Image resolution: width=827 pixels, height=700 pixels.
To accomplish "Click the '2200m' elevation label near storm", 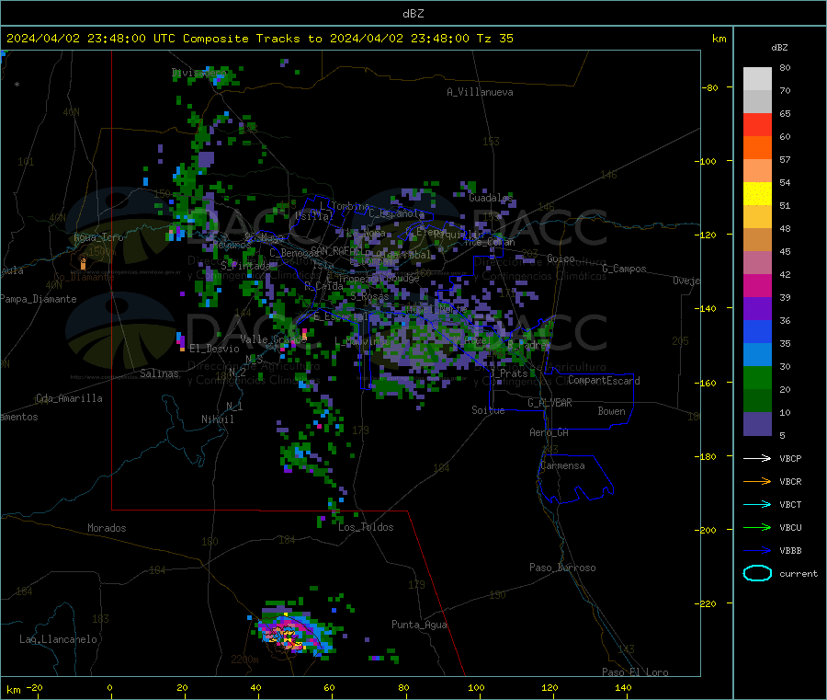I will pyautogui.click(x=244, y=660).
